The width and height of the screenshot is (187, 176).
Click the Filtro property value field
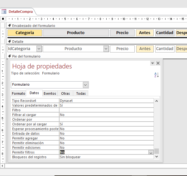coord(106,110)
